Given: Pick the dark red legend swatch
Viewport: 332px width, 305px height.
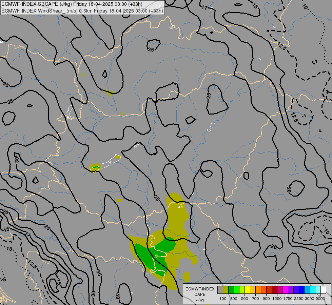Looking at the screenshot, I should [274, 290].
